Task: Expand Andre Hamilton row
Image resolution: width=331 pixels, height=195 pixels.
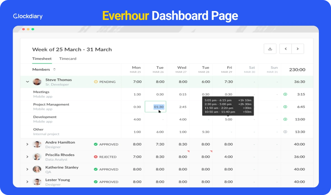Action: pos(27,144)
